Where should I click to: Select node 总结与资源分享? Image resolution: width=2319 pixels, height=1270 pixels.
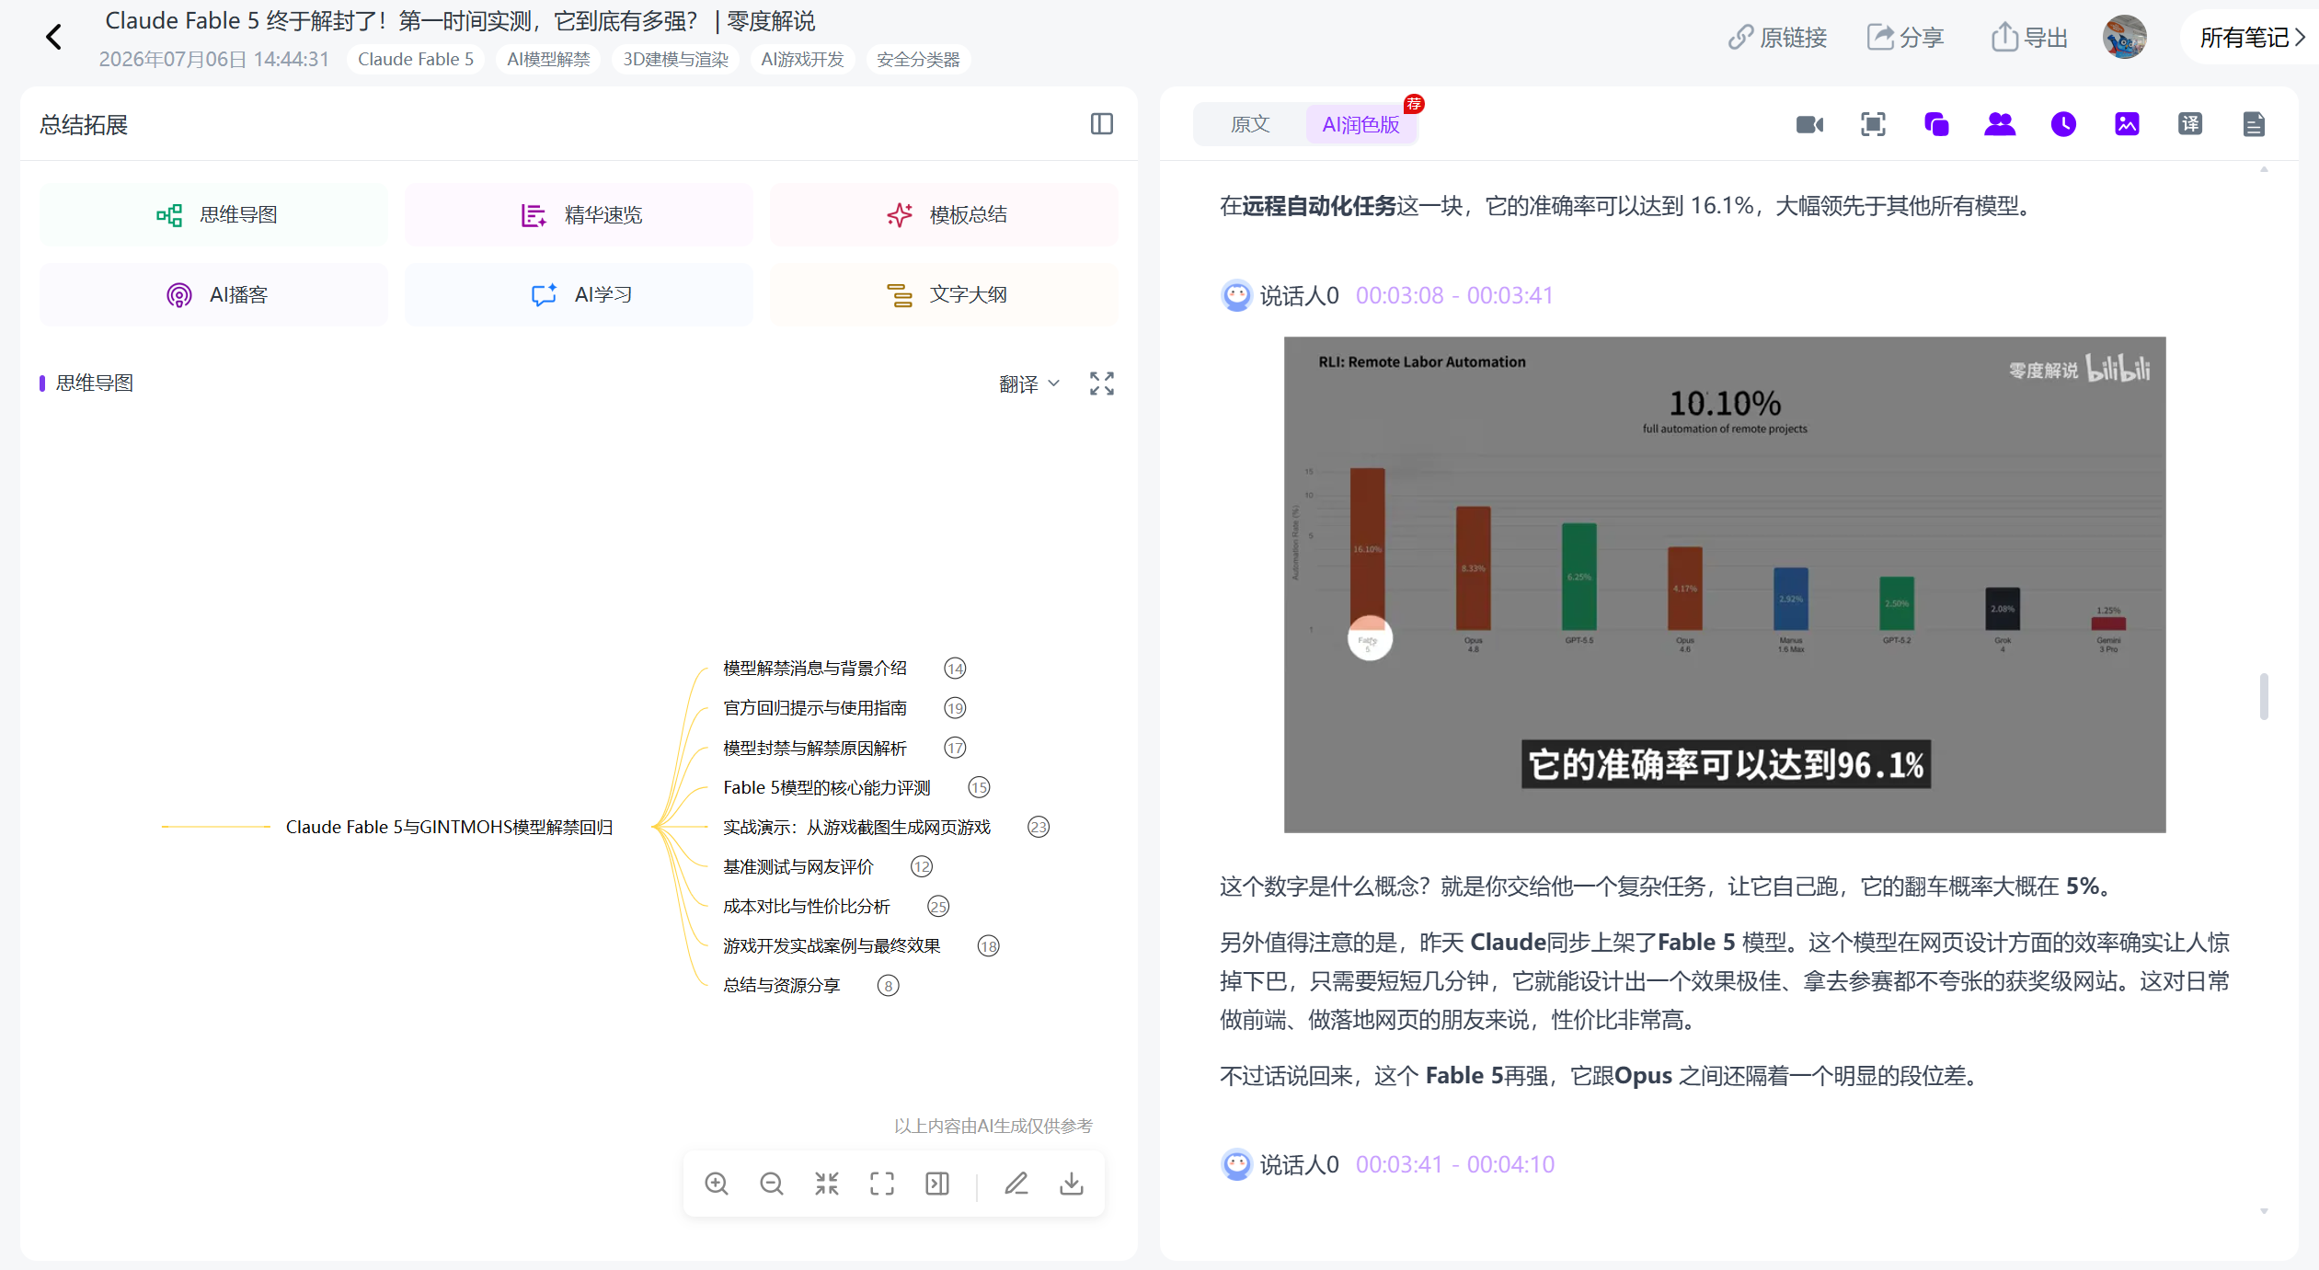[x=781, y=986]
